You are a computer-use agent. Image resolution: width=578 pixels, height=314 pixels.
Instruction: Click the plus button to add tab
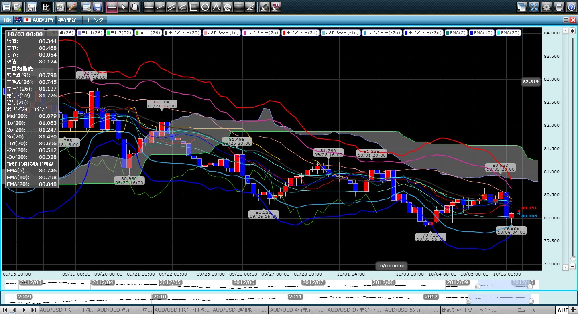coord(573,310)
